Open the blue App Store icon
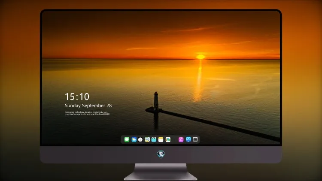Screen dimensions: 322x181 188,139
